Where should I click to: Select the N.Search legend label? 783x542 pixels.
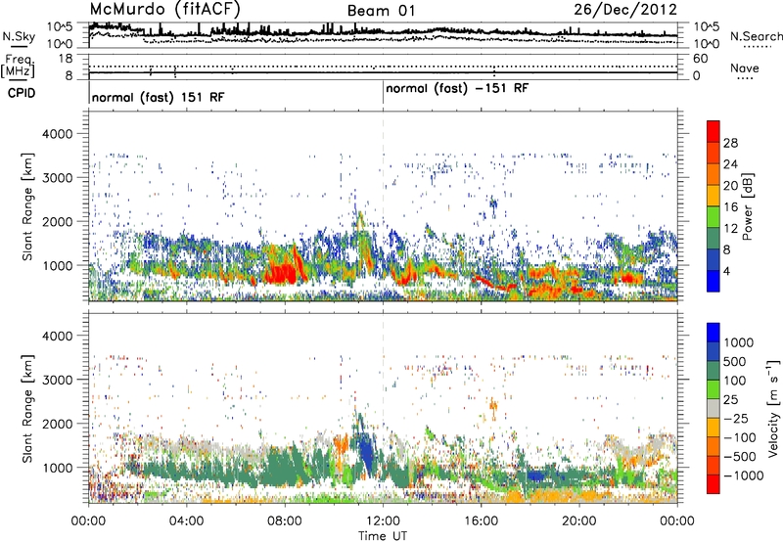pos(756,36)
